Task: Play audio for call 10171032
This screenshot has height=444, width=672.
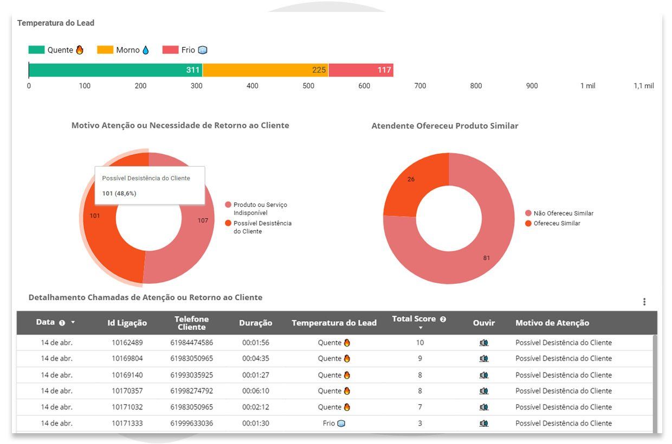Action: 484,407
